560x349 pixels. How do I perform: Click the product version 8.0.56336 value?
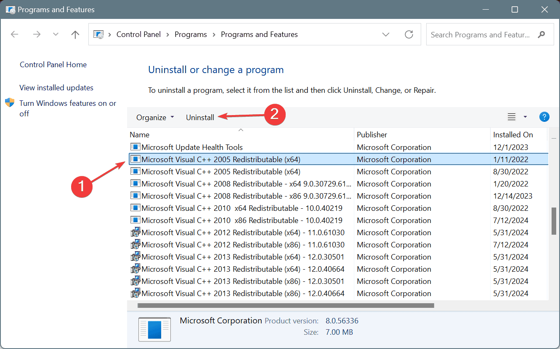(x=342, y=321)
